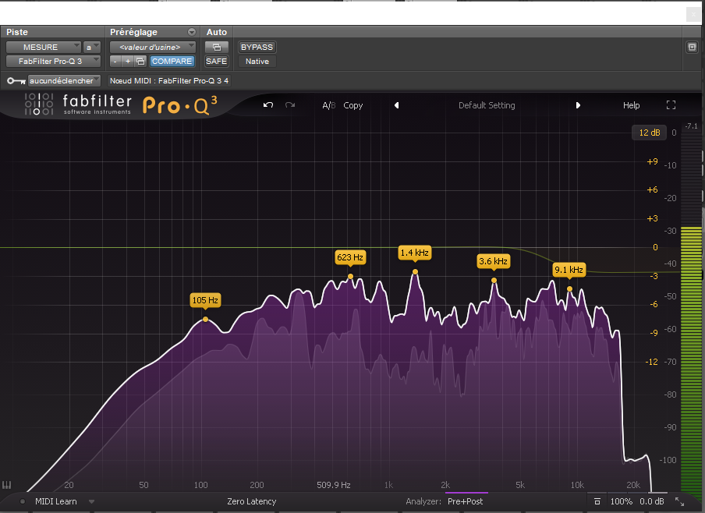Screen dimensions: 705x513
Task: Open piano display keyboard icon
Action: 7,485
